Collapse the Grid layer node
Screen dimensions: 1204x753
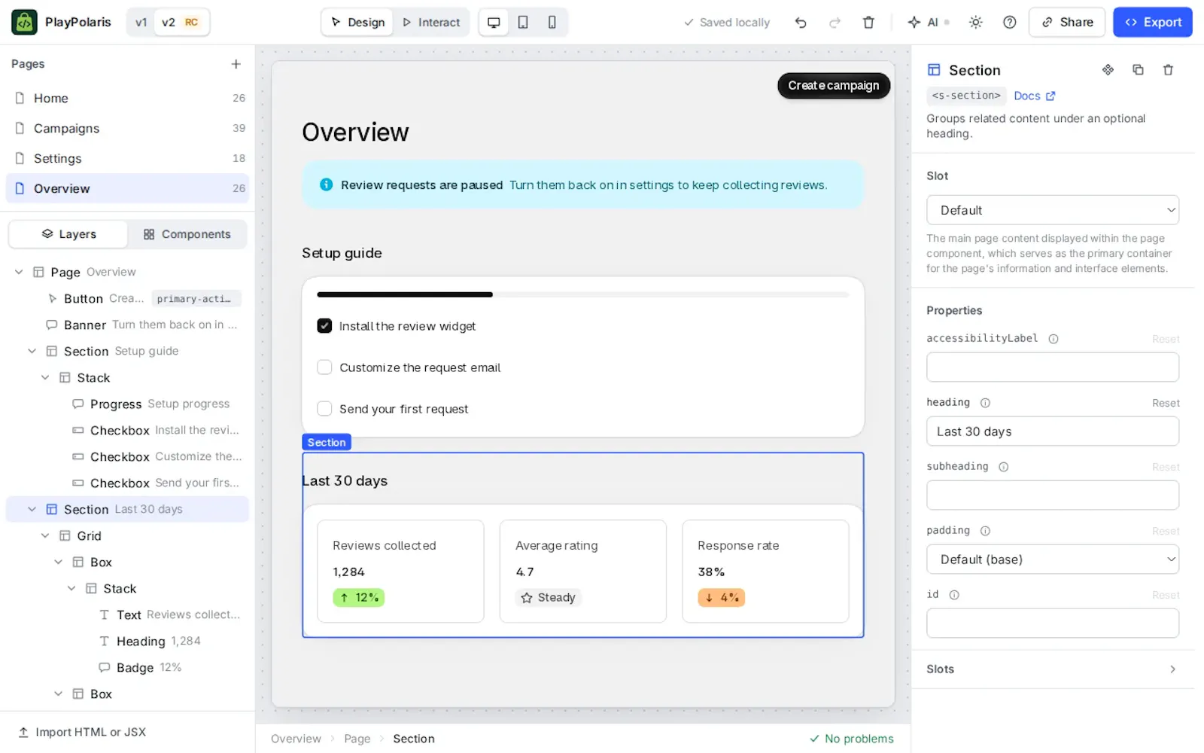coord(45,535)
